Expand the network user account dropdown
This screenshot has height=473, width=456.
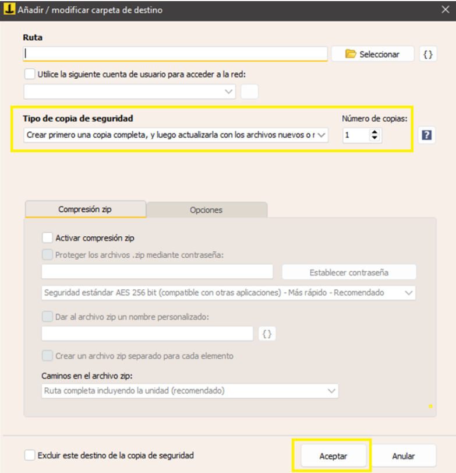129,92
